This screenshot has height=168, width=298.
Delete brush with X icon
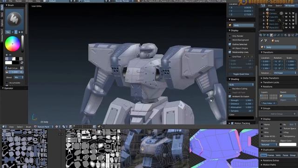tap(22, 32)
